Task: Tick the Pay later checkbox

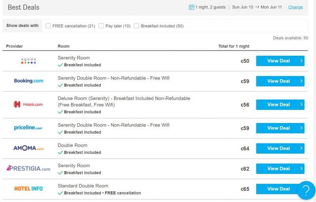Action: [x=101, y=26]
